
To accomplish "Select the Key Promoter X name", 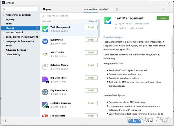I will (59, 90).
